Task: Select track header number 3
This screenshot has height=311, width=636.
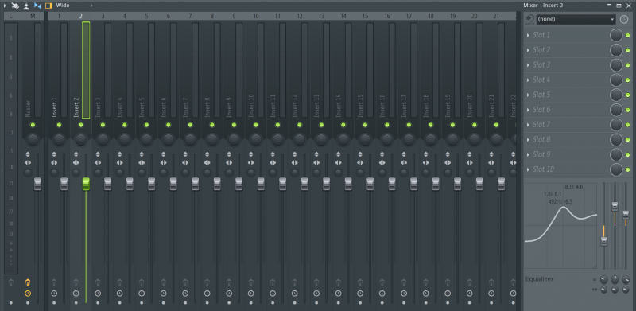Action: click(103, 16)
